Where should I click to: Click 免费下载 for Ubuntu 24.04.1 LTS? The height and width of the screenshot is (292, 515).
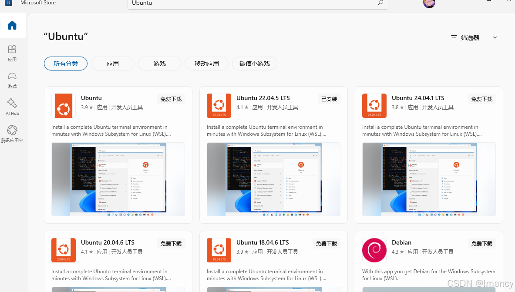coord(481,99)
